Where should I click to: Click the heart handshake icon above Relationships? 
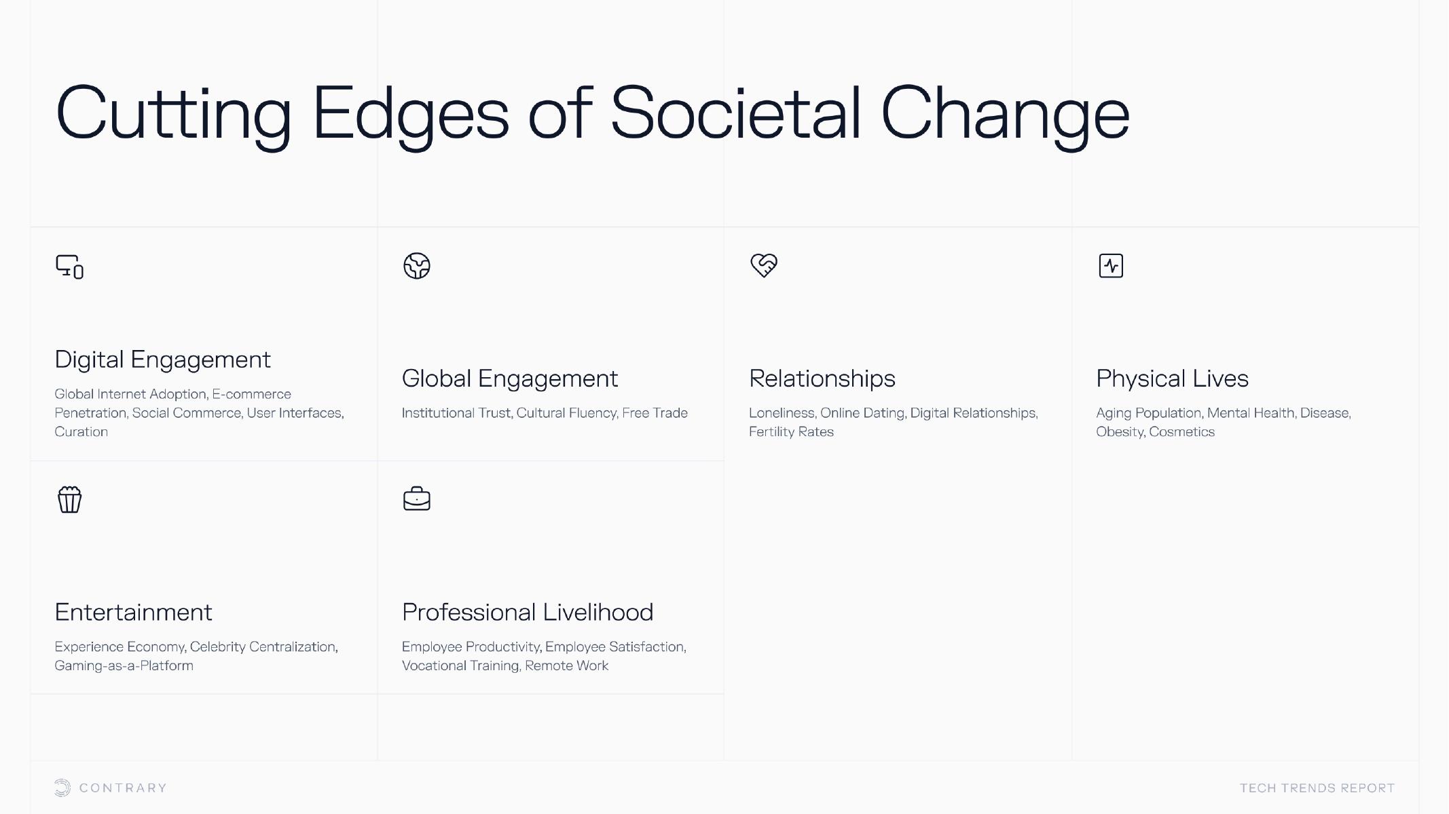tap(764, 265)
